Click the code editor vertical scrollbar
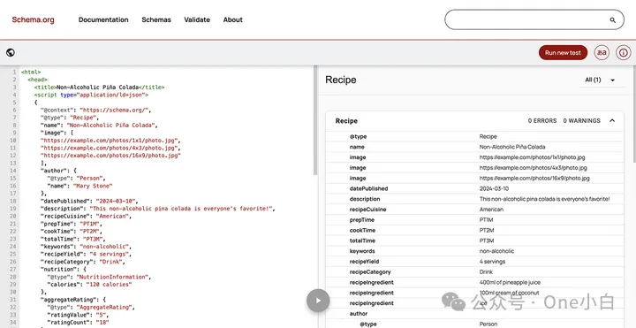Screen dimensions: 636x328 315,120
